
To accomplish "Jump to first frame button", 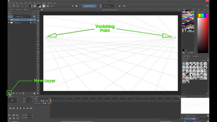I will point(11,108).
